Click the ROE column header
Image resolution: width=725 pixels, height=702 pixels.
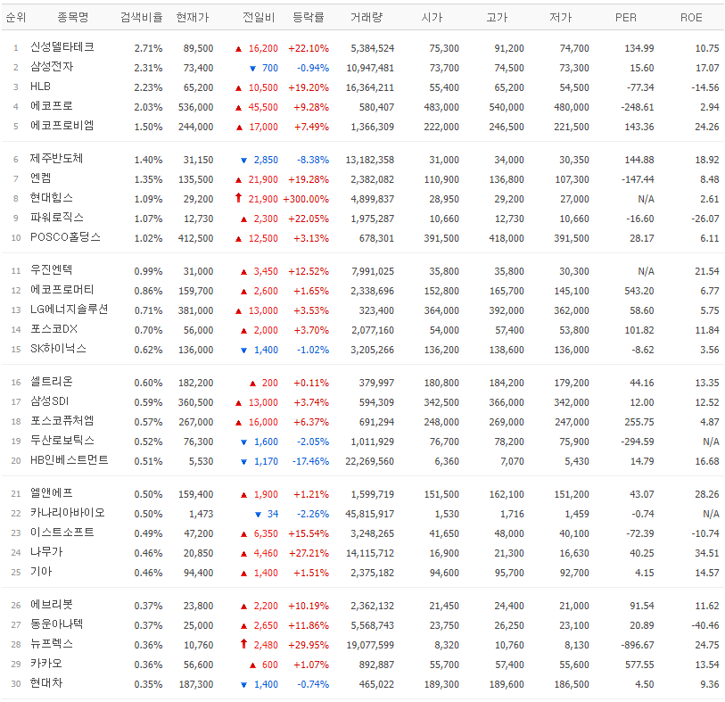tap(691, 18)
